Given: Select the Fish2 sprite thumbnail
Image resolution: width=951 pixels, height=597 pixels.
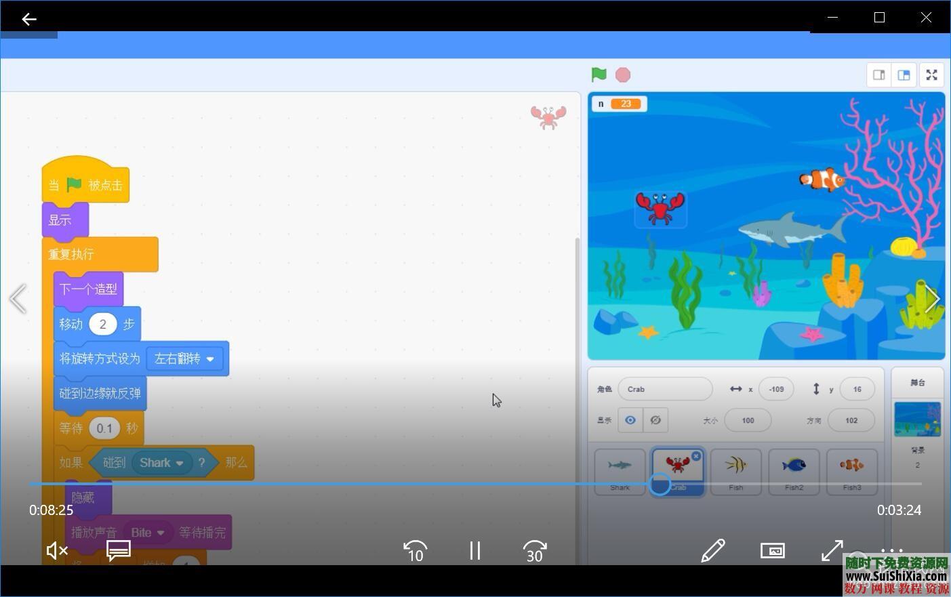Looking at the screenshot, I should (794, 472).
